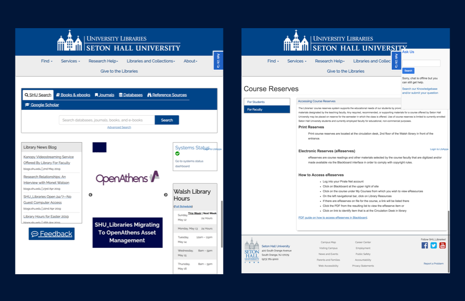Open the Systems Status heading link
Screen dimensions: 465x301
pos(192,148)
